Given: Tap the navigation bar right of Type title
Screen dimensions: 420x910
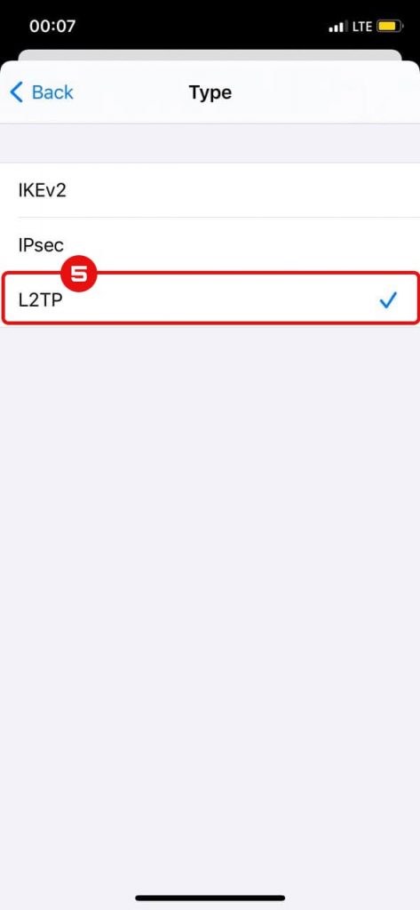Looking at the screenshot, I should coord(325,92).
